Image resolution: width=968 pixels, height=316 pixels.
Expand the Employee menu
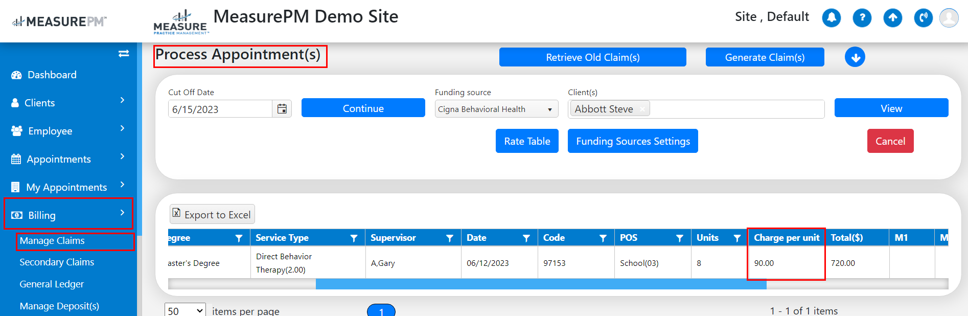pos(67,131)
